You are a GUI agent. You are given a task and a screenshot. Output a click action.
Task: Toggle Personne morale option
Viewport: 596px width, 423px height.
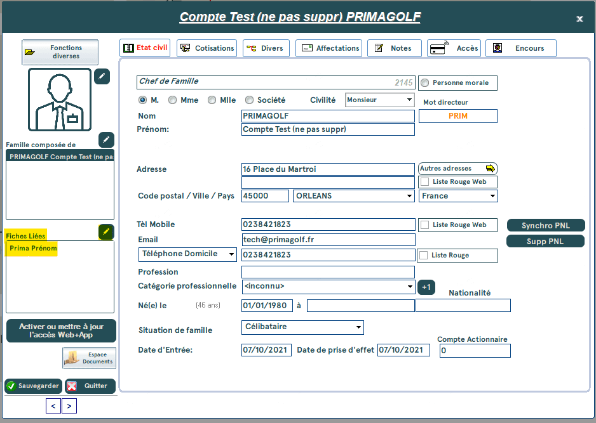(x=425, y=82)
